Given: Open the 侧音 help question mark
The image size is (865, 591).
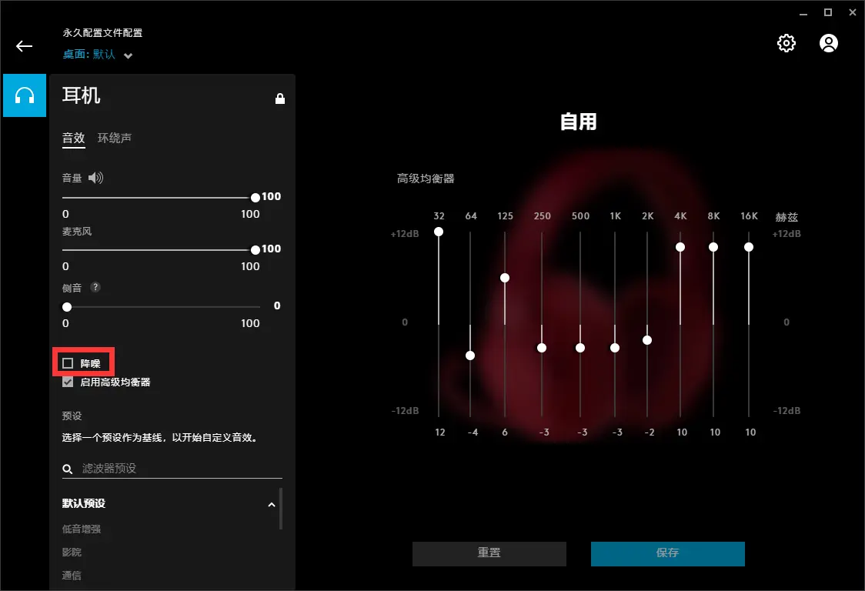Looking at the screenshot, I should (95, 287).
